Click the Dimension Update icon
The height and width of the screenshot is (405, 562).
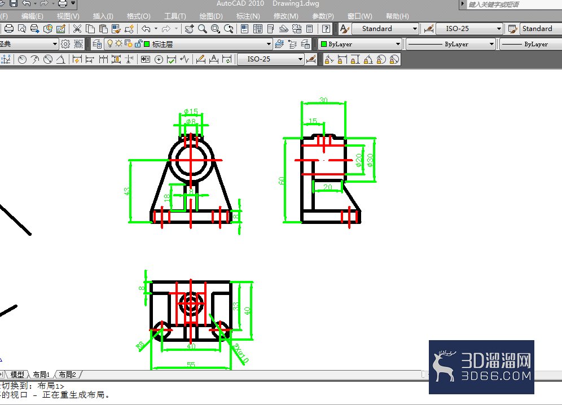227,59
